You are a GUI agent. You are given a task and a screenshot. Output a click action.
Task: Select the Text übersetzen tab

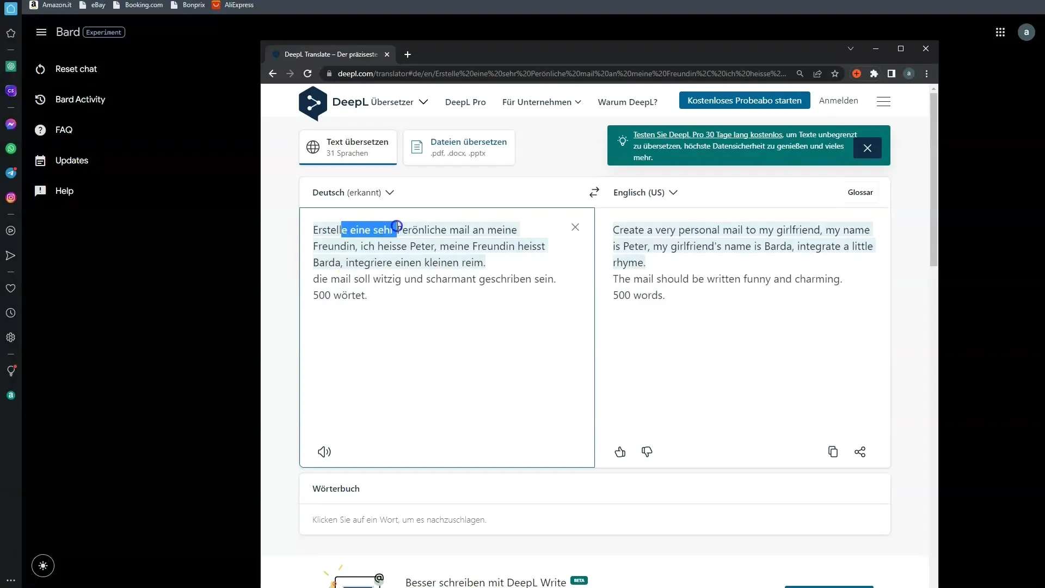point(348,146)
